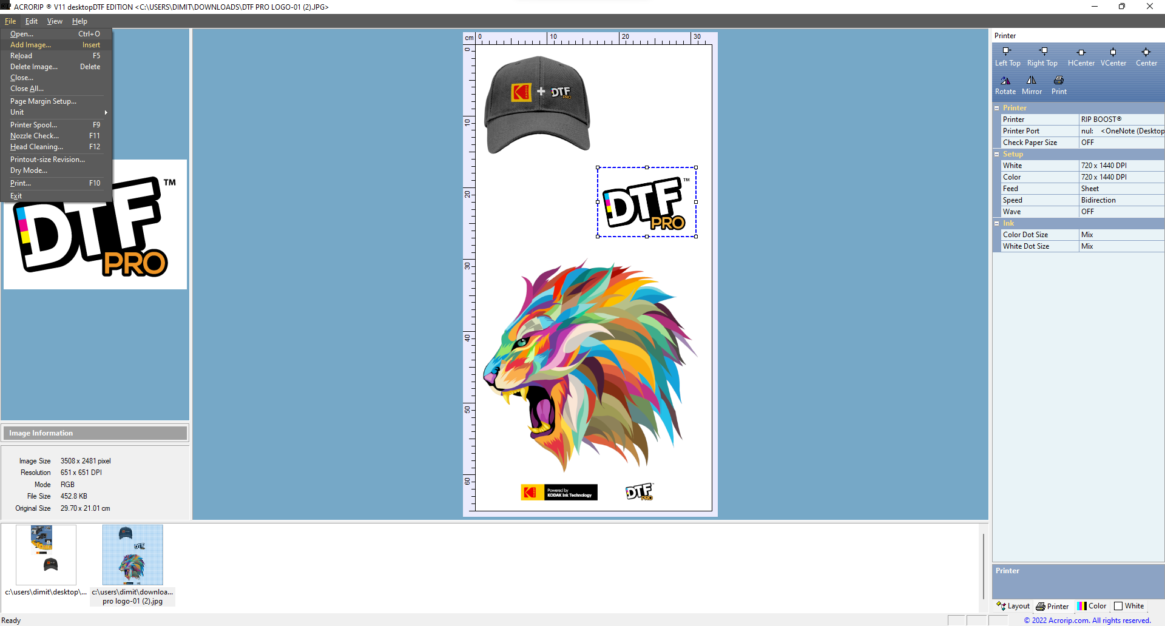Select Head Cleaning from the File menu
This screenshot has height=626, width=1165.
point(36,147)
